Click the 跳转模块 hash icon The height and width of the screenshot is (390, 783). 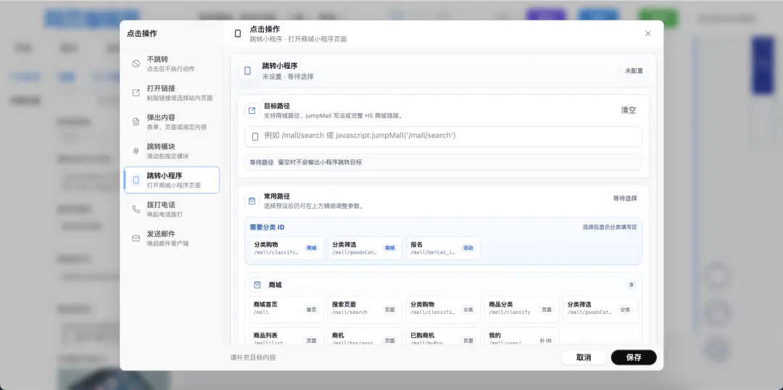pos(136,151)
